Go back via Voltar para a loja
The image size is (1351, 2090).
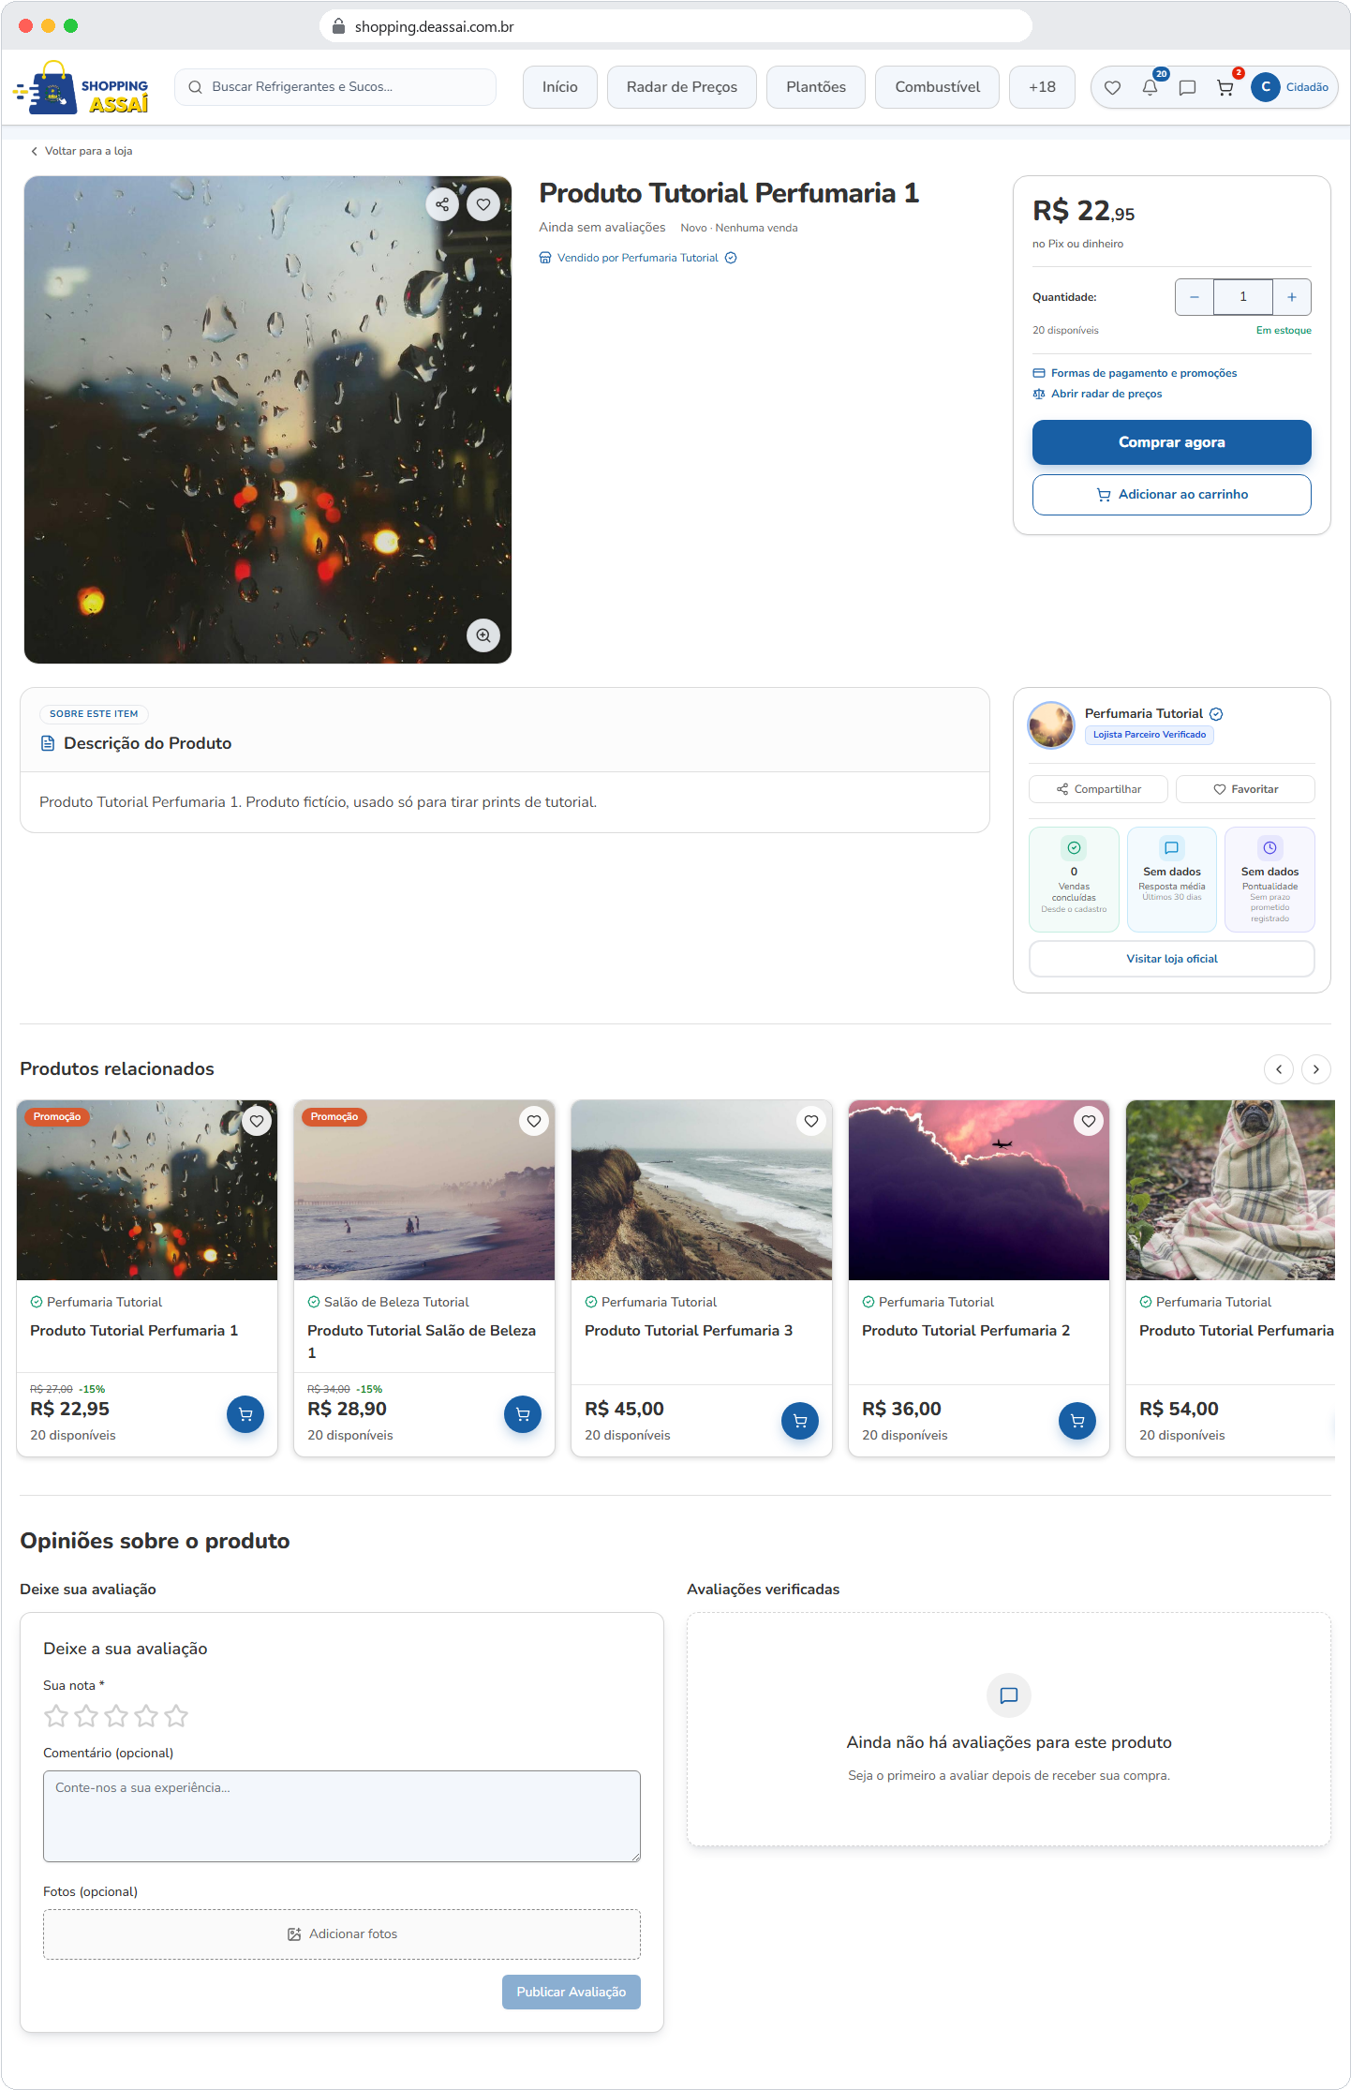coord(82,151)
